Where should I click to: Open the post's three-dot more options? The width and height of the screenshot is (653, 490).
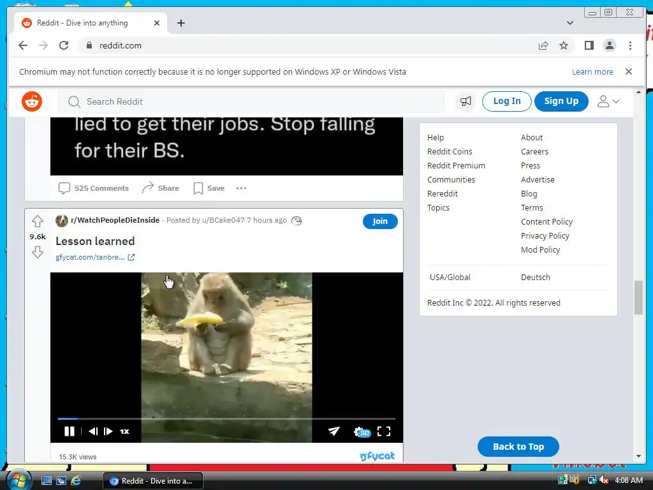coord(241,188)
